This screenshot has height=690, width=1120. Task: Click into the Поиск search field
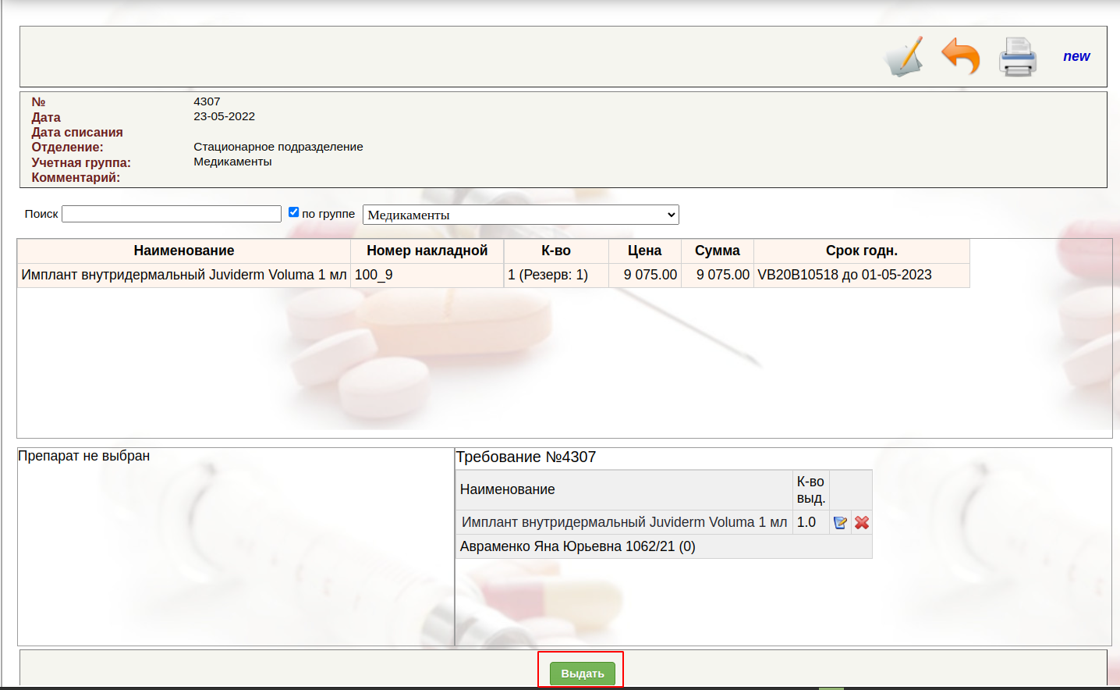click(172, 214)
